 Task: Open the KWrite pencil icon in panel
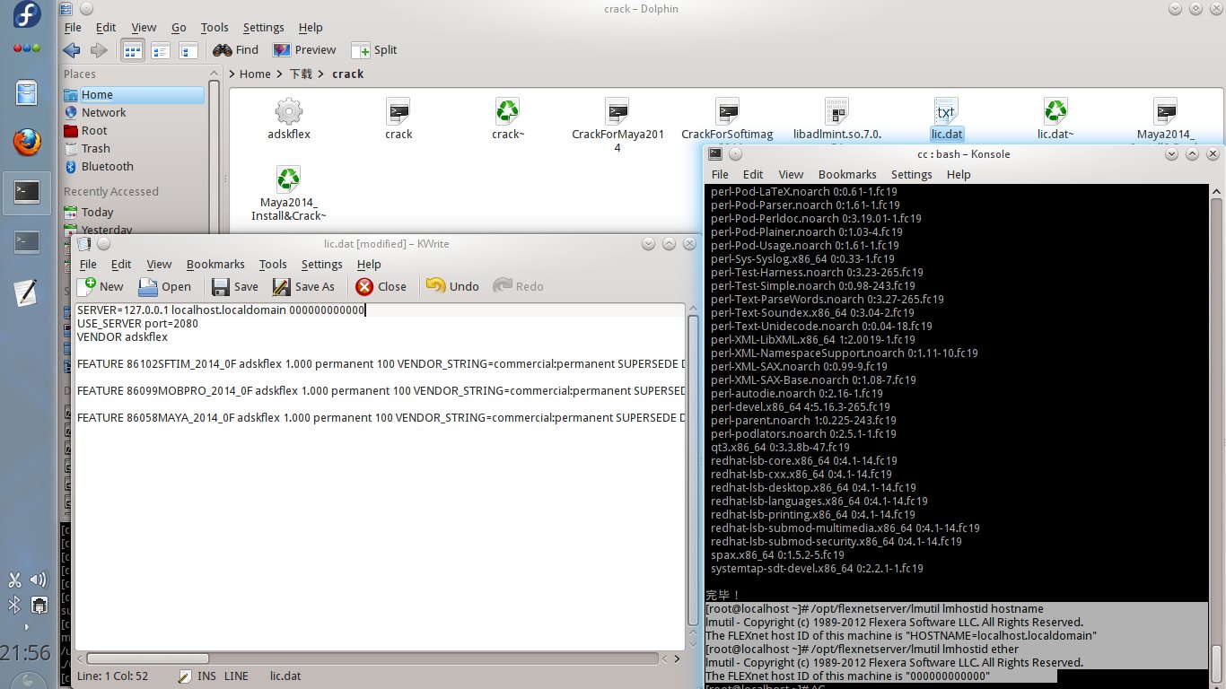point(27,292)
